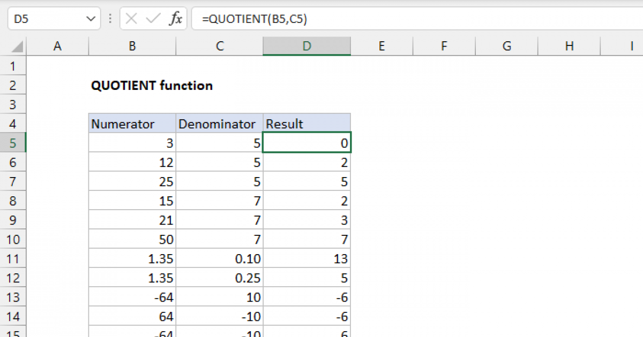Select result cell -6 in row 13

click(306, 297)
